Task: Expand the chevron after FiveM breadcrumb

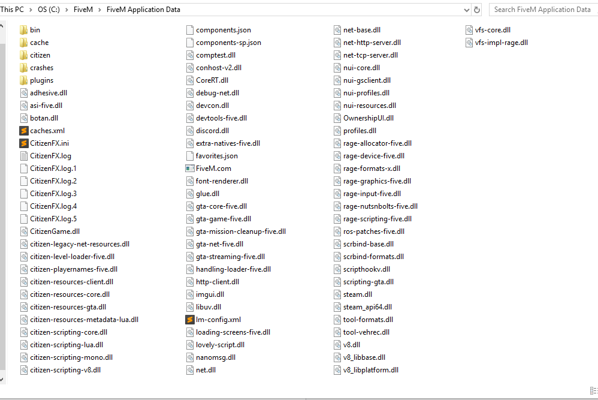Action: tap(99, 10)
